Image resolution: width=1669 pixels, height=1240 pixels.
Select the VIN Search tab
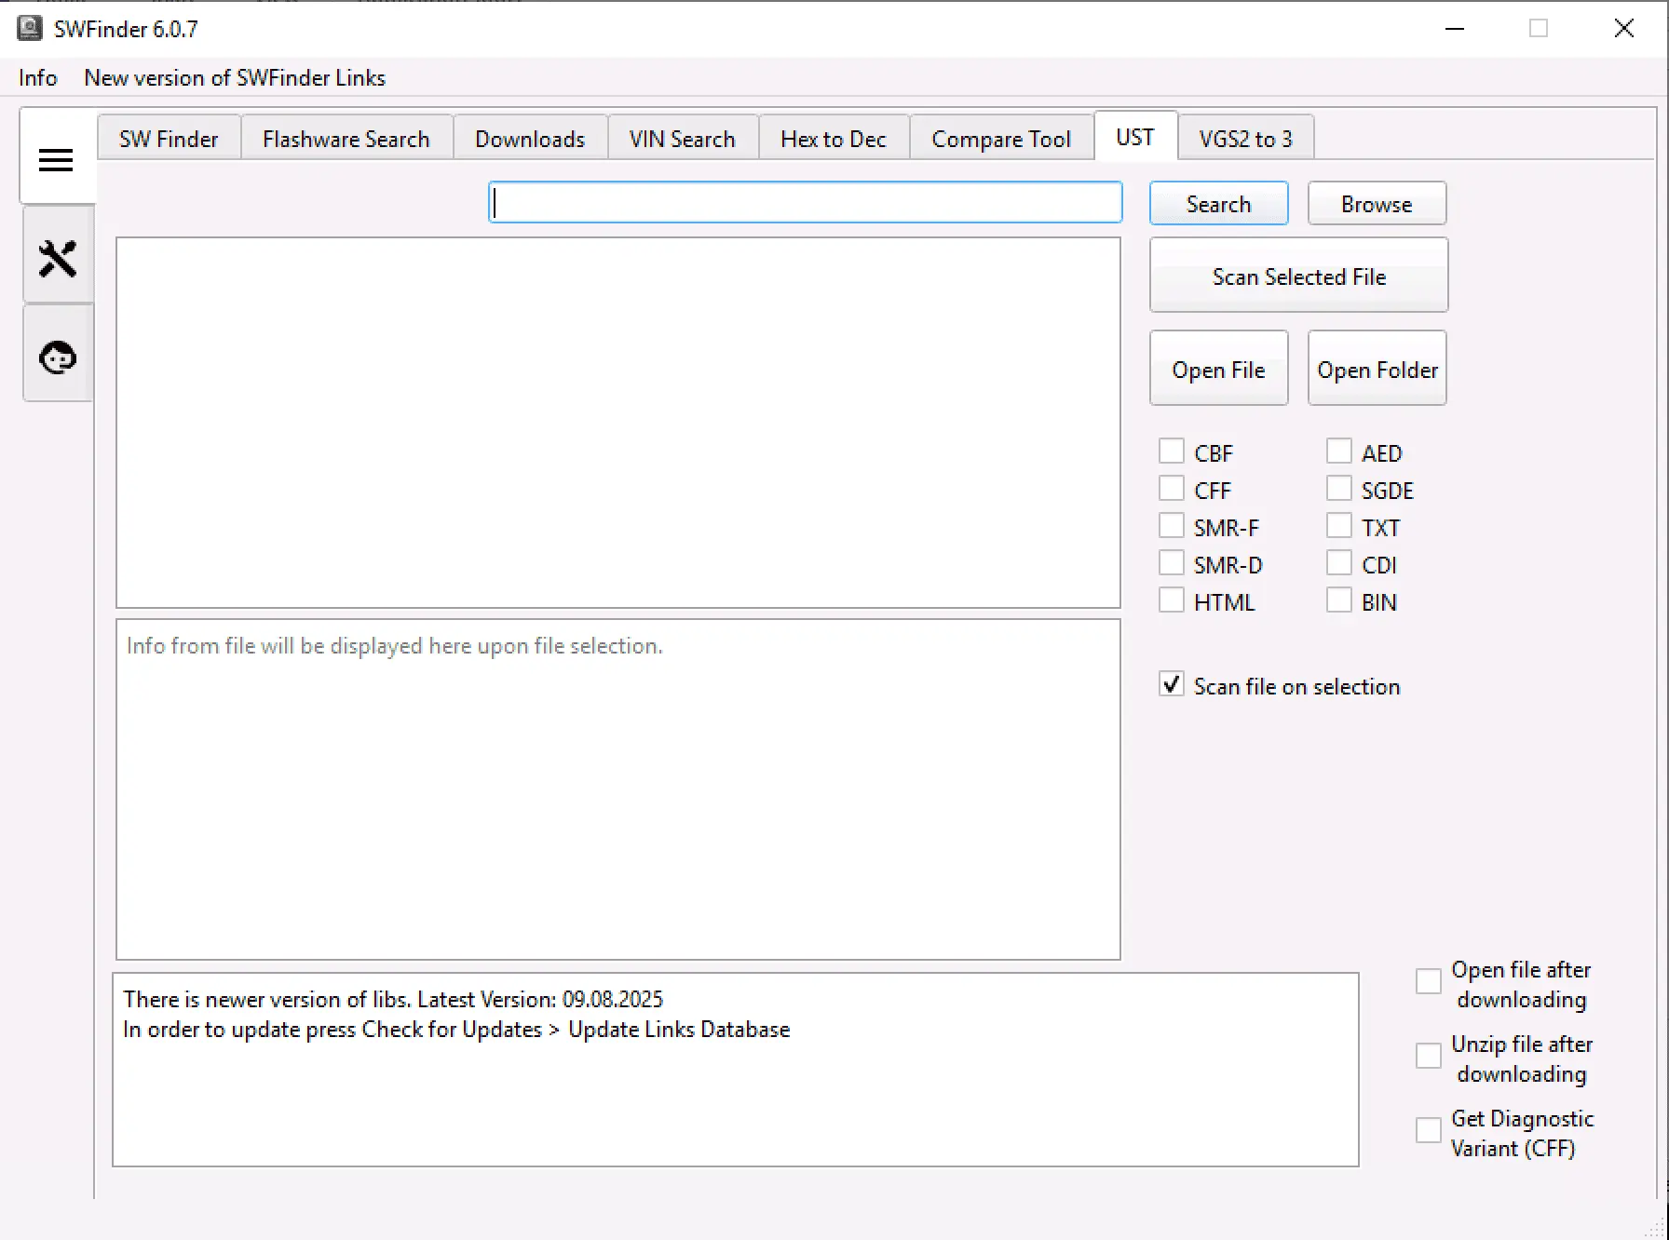(683, 139)
